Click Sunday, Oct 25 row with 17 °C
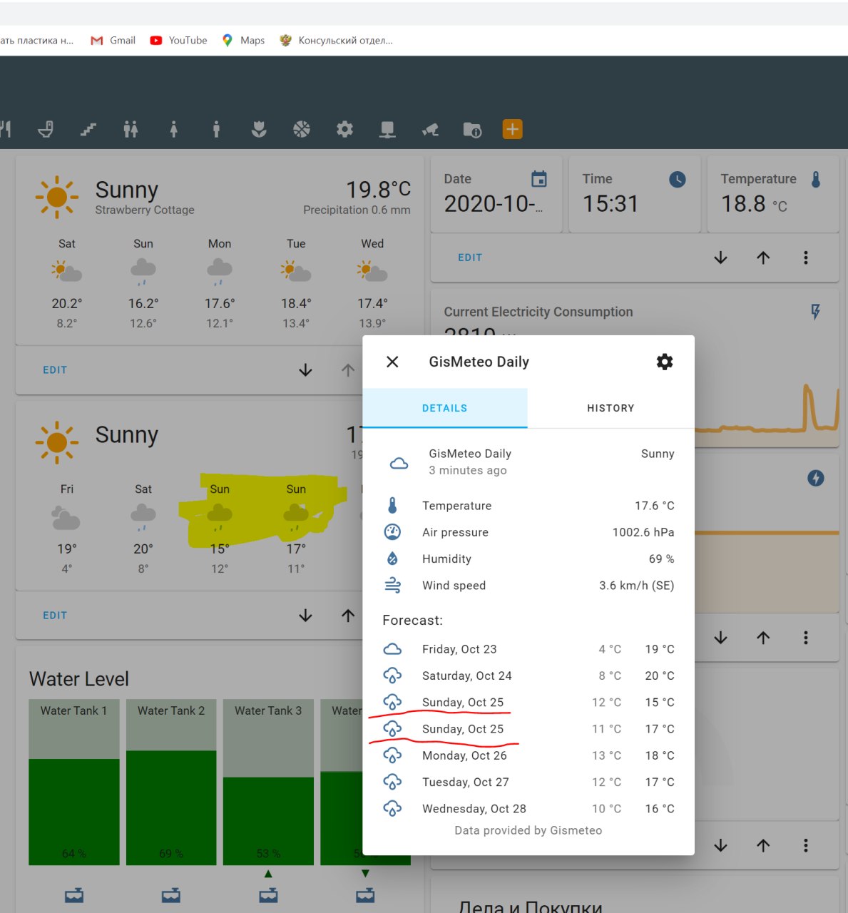Screen dimensions: 848x913 528,729
